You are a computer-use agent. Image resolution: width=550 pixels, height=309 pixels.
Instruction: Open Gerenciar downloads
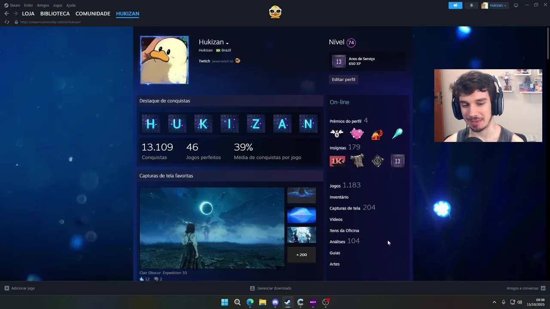[271, 288]
